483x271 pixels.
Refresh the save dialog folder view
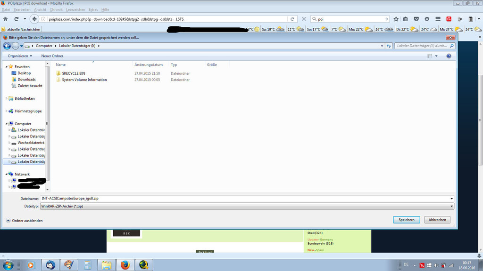pyautogui.click(x=389, y=46)
